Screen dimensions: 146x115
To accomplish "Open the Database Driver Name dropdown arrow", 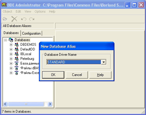I will (104, 62).
